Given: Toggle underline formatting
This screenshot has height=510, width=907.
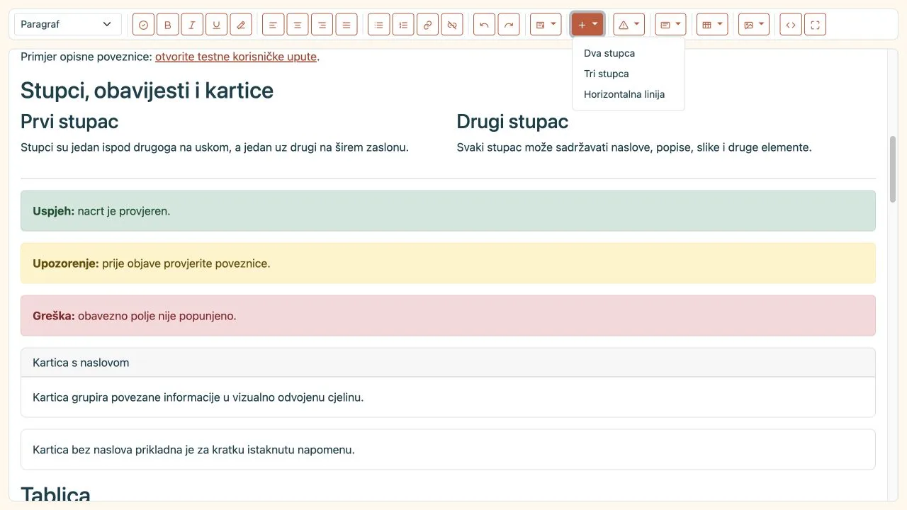Looking at the screenshot, I should tap(217, 25).
